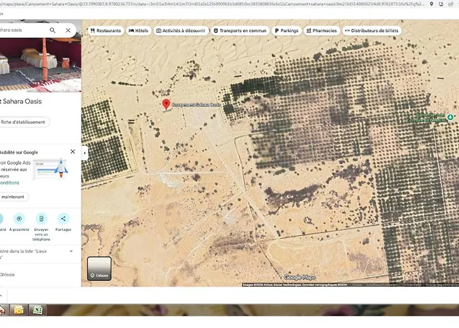Filter map by Restaurants
Image resolution: width=459 pixels, height=328 pixels.
(x=106, y=31)
